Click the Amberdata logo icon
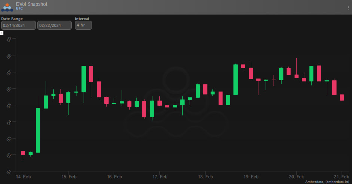 tap(7, 7)
